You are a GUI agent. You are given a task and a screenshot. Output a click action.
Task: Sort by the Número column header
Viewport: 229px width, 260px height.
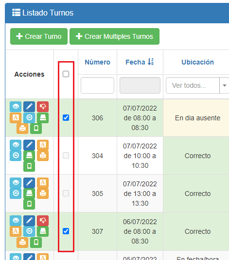98,62
